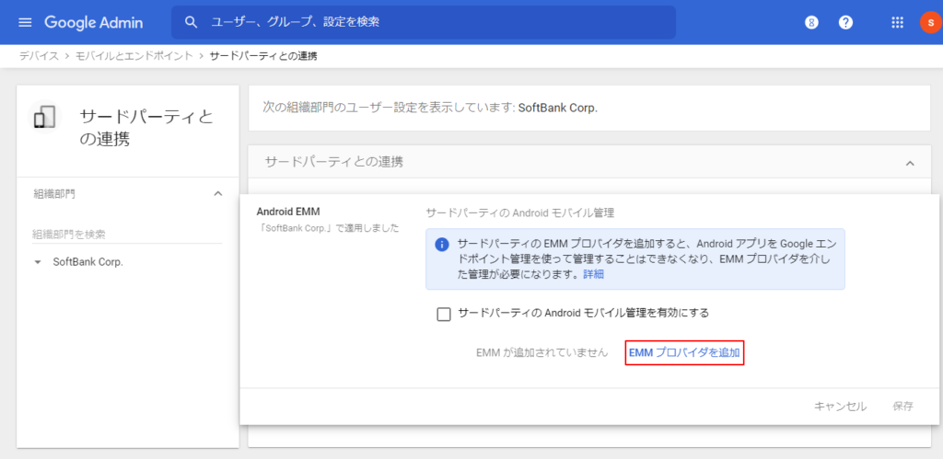Screen dimensions: 943x459
Task: Open the Google apps grid launcher
Action: (897, 22)
